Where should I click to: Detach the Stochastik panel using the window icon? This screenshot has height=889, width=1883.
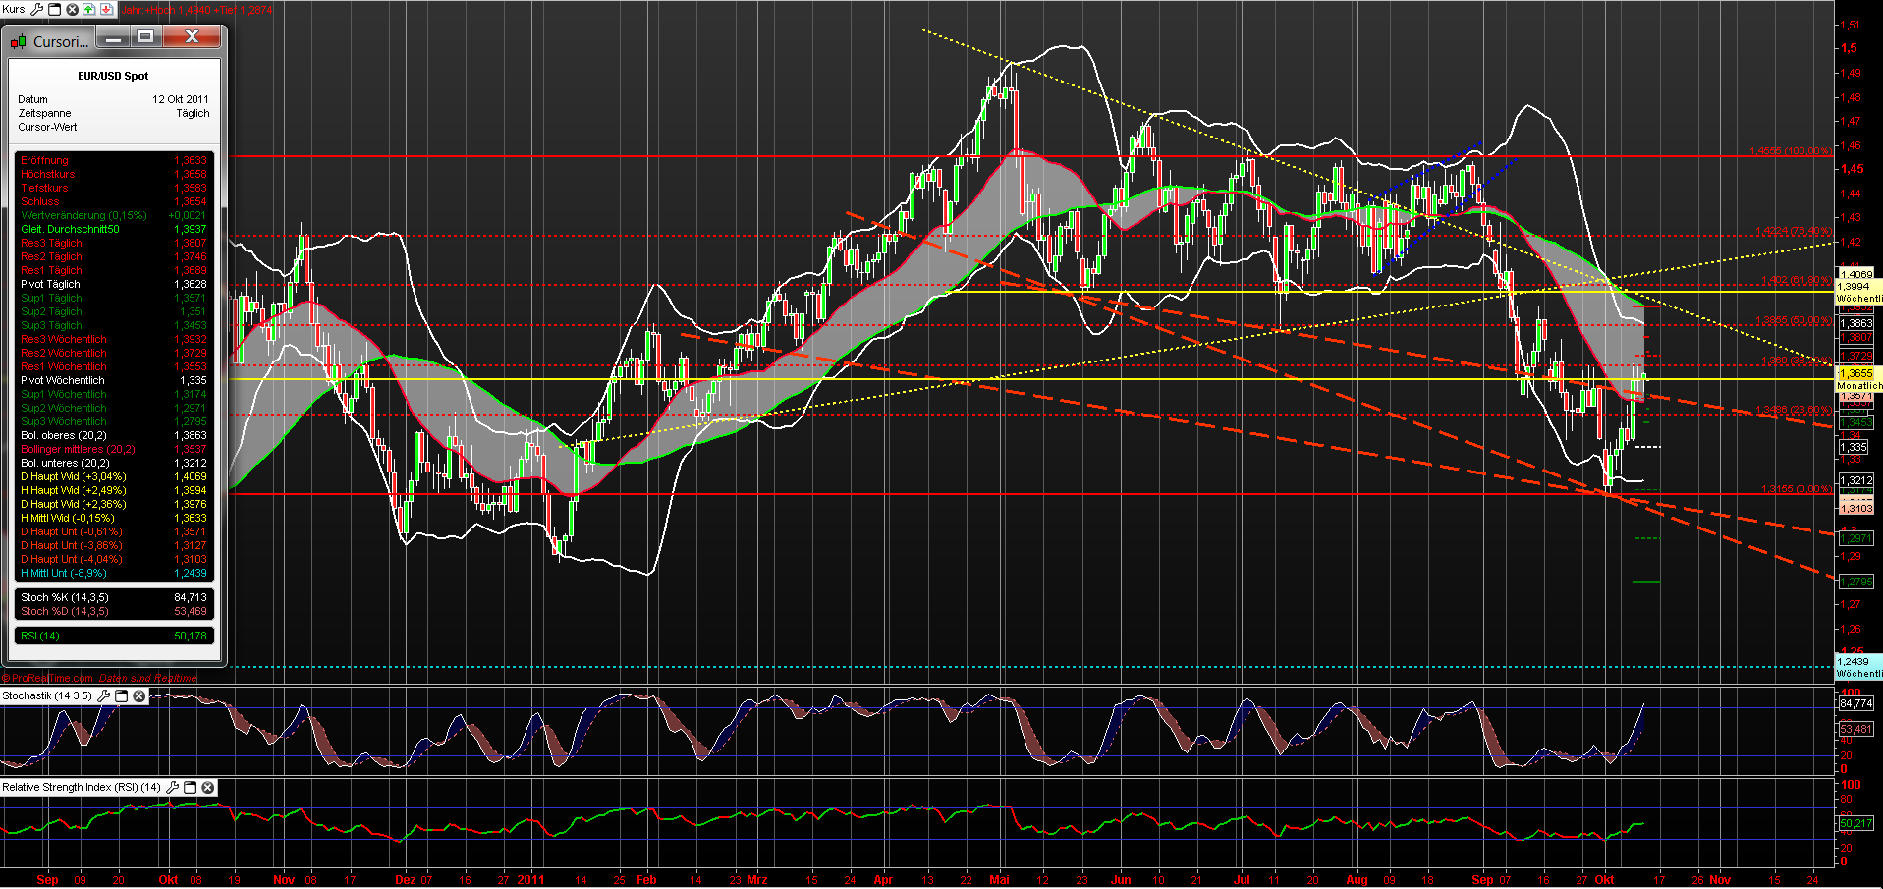[122, 696]
